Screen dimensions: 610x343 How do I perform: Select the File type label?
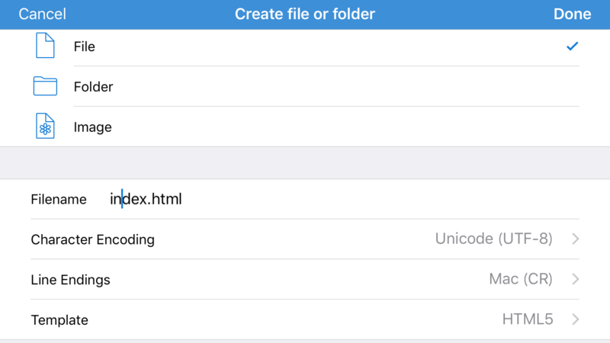pyautogui.click(x=85, y=46)
